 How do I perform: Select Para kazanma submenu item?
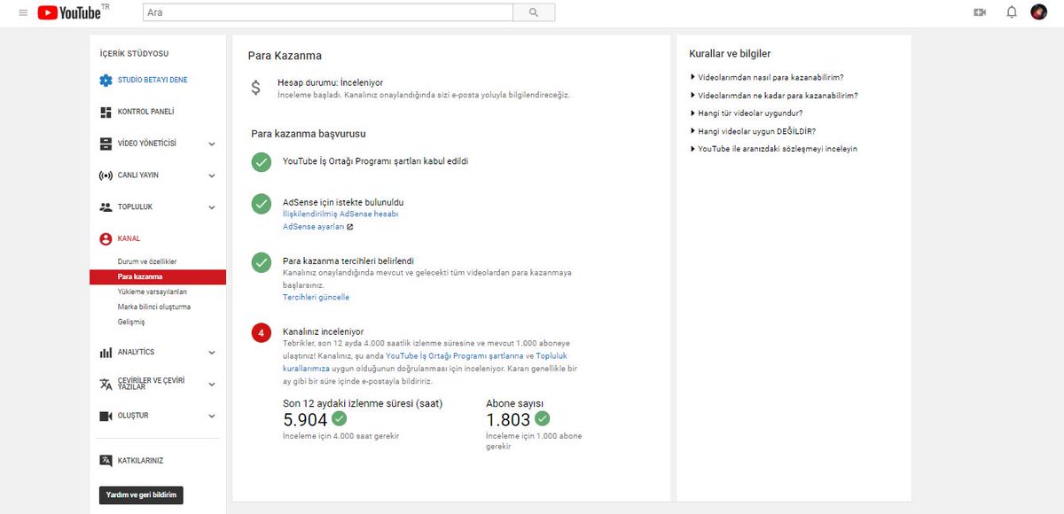pos(158,276)
